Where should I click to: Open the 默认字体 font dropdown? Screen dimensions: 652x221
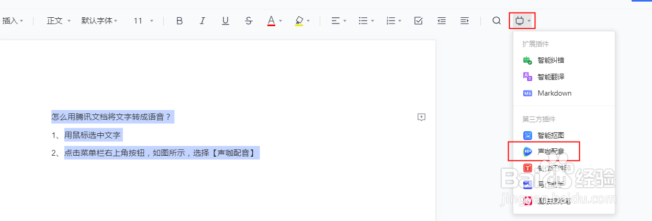click(x=99, y=21)
